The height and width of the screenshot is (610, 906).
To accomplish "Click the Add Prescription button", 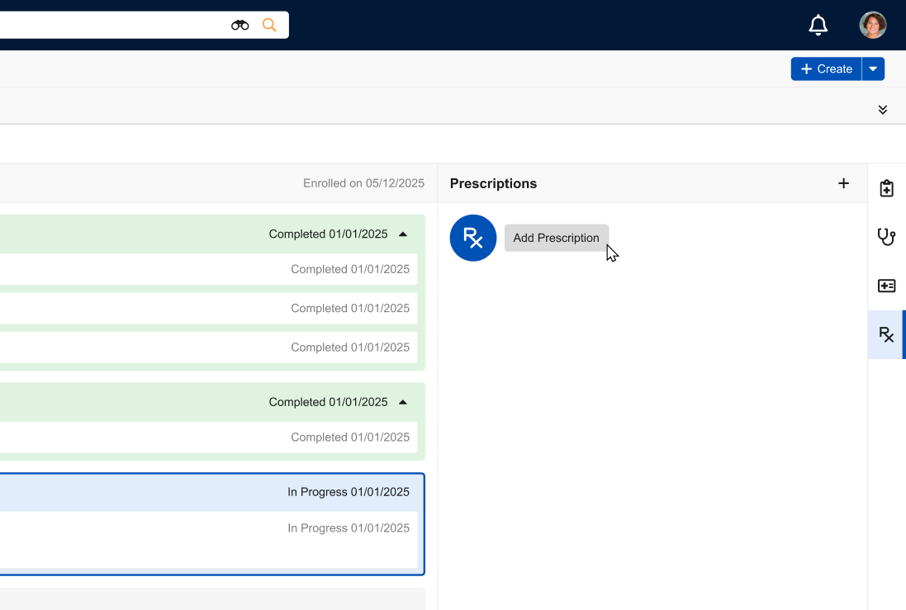I will click(x=556, y=238).
